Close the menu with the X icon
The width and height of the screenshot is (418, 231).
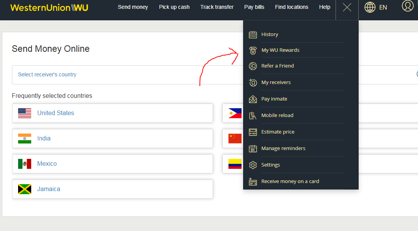347,7
